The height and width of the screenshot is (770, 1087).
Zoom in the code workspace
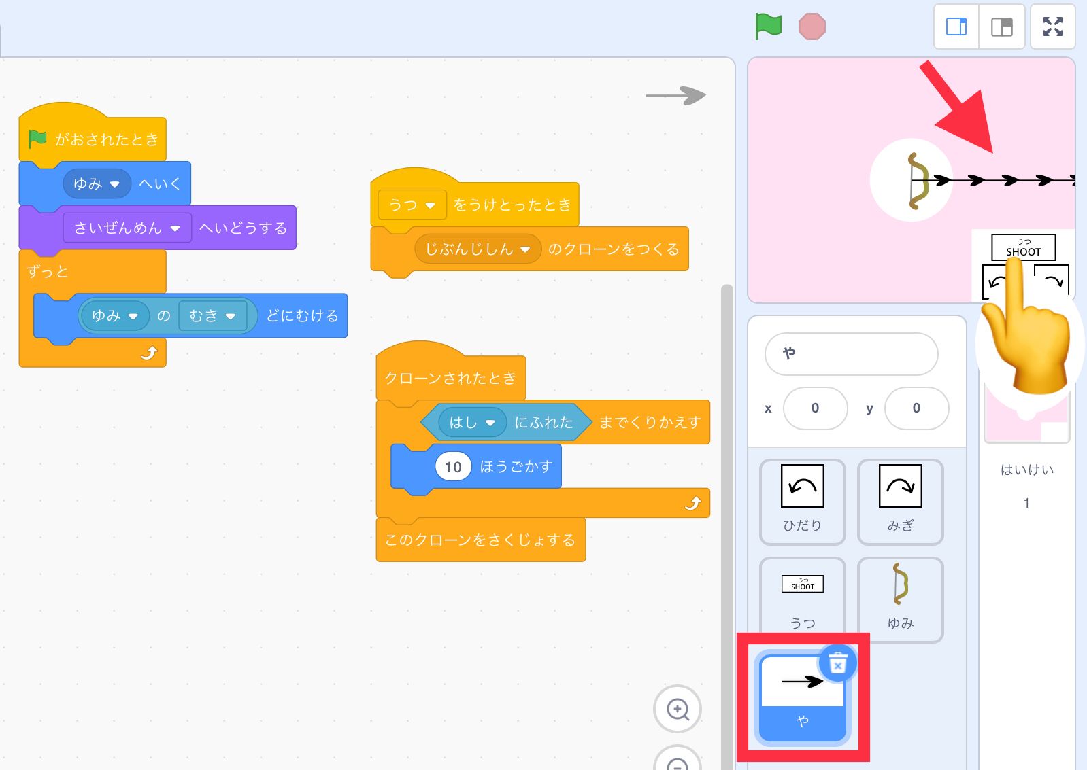(x=678, y=709)
